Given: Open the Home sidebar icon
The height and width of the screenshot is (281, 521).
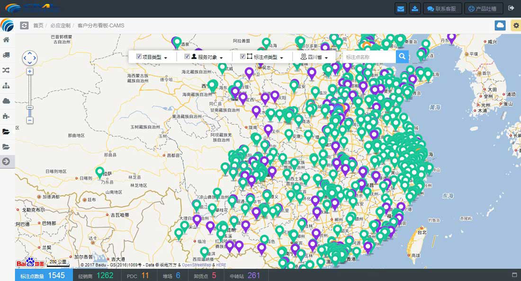Looking at the screenshot, I should pos(6,40).
